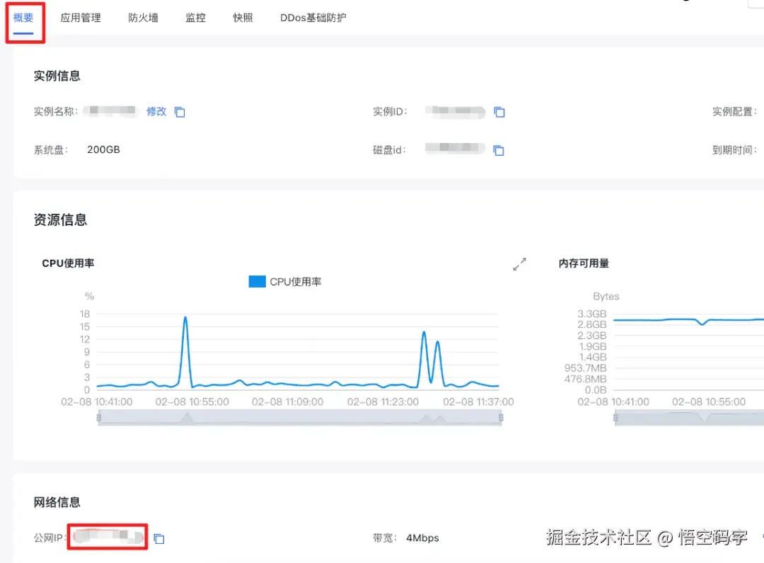Open the 快照 tab
Screen dimensions: 764x563
(242, 18)
